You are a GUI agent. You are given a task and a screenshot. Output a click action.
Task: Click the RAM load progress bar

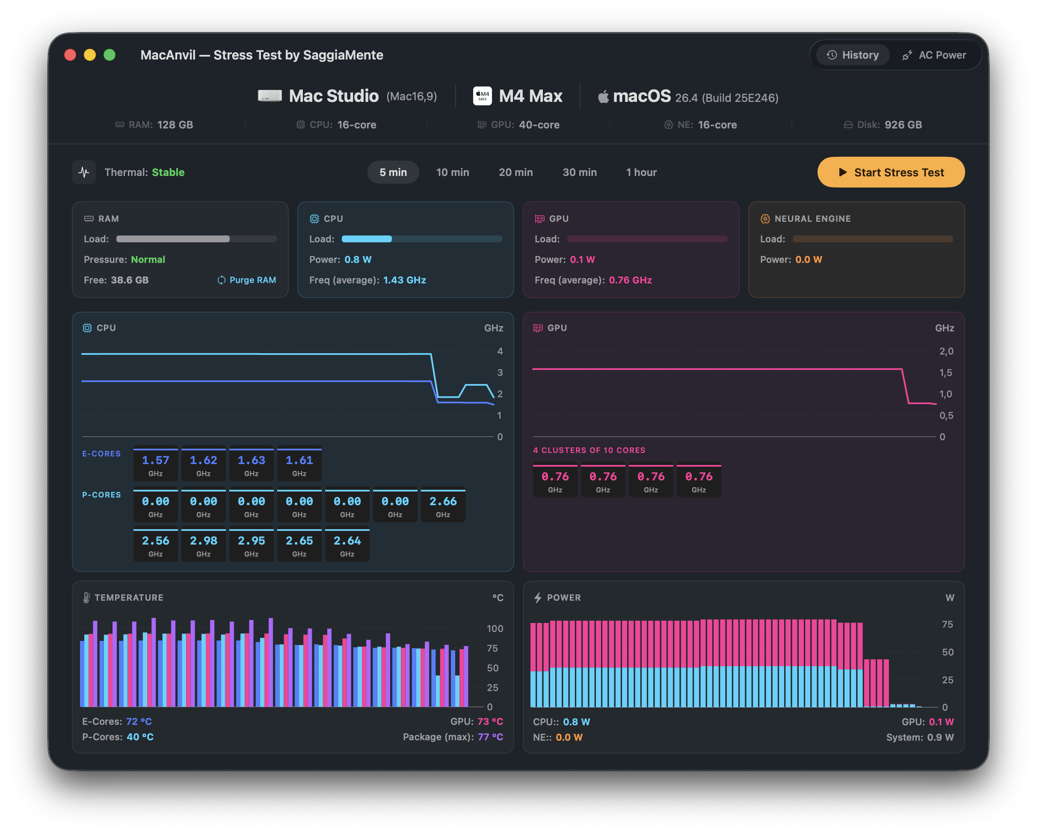(196, 239)
